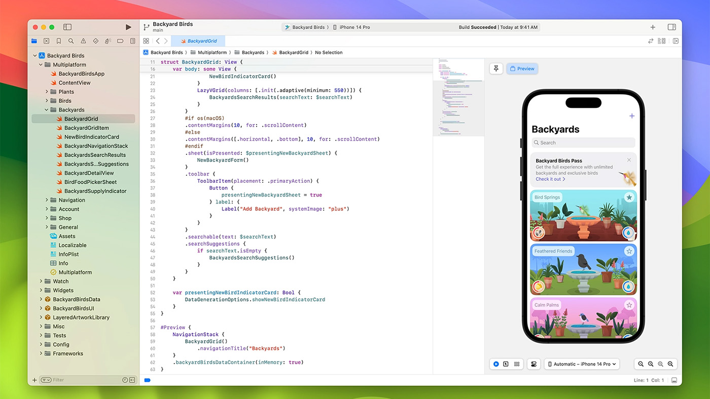Open the bookmark navigator
710x399 pixels.
[x=59, y=41]
